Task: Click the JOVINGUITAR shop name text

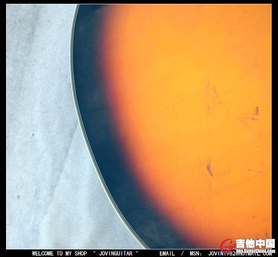Action: (116, 253)
